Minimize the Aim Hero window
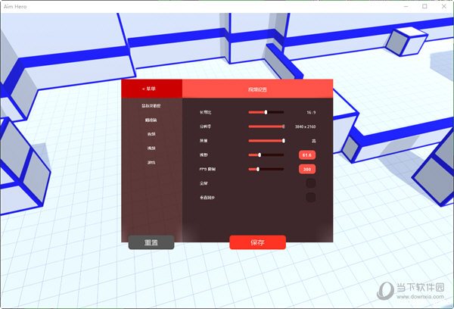The width and height of the screenshot is (454, 309). click(406, 6)
